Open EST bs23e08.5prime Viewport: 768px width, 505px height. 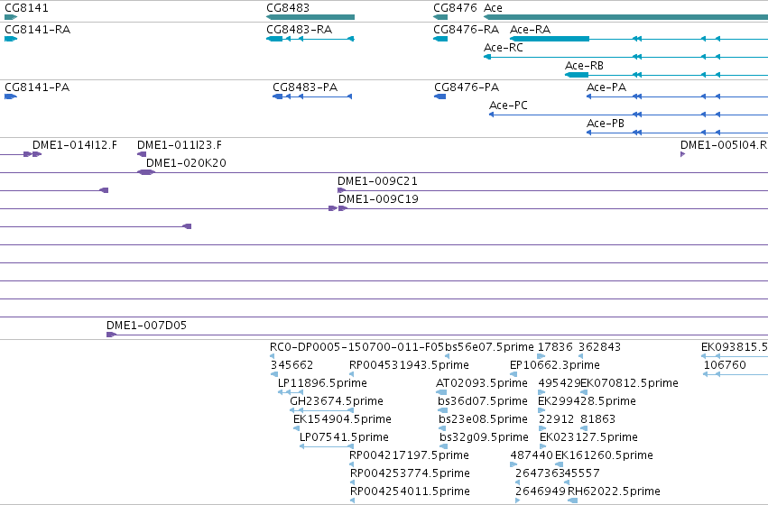pos(483,419)
